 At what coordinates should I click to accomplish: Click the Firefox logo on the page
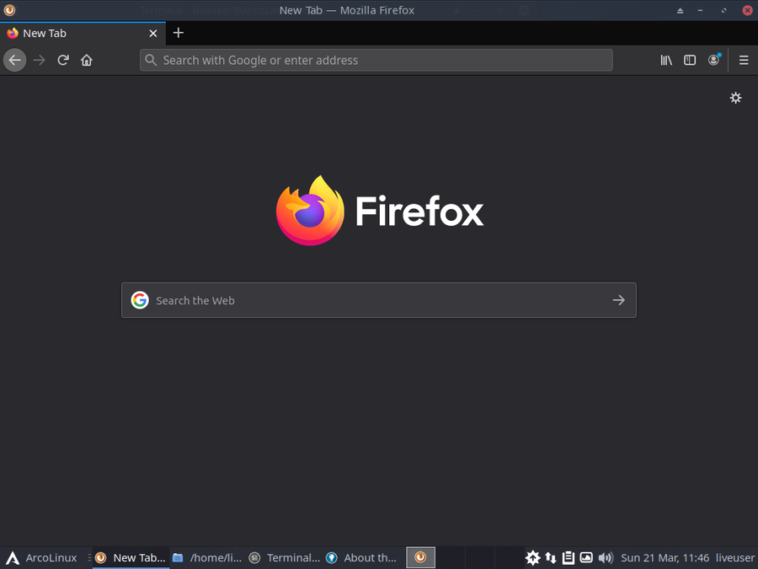[x=380, y=211]
